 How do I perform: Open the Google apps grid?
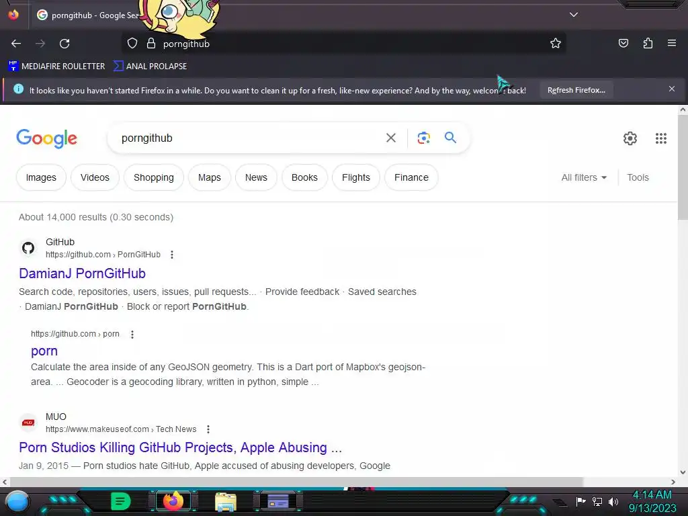pyautogui.click(x=661, y=138)
